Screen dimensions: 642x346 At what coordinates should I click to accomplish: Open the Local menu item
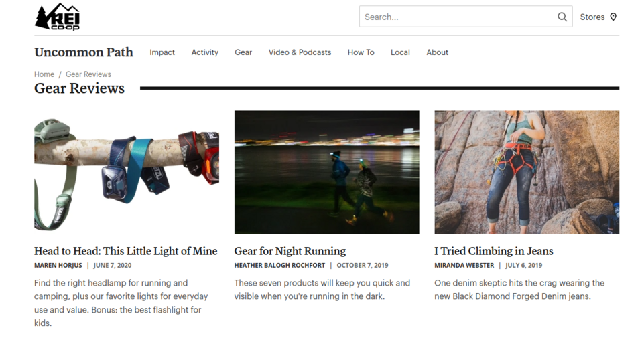[400, 52]
